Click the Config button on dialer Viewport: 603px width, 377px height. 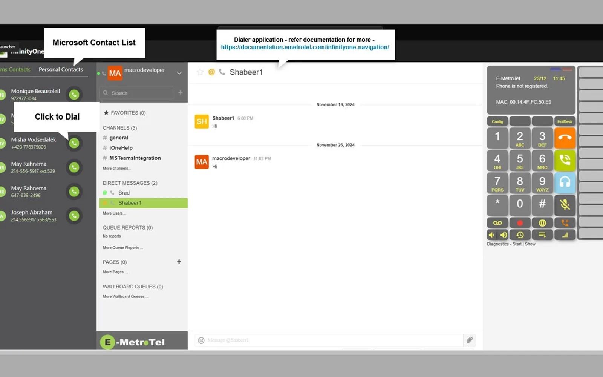click(x=497, y=121)
